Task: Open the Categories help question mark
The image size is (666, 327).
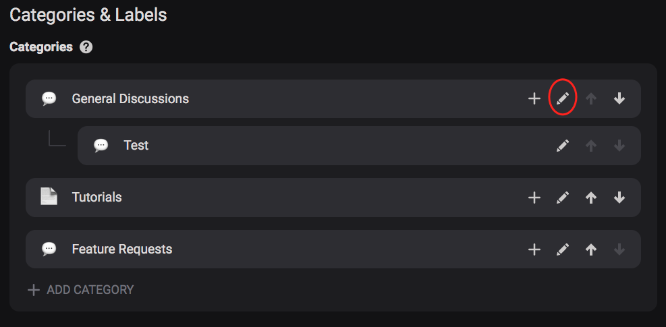Action: tap(86, 47)
